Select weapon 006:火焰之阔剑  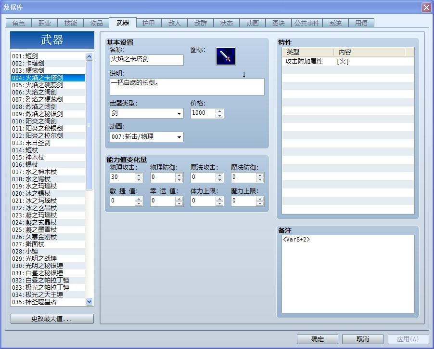[48, 92]
